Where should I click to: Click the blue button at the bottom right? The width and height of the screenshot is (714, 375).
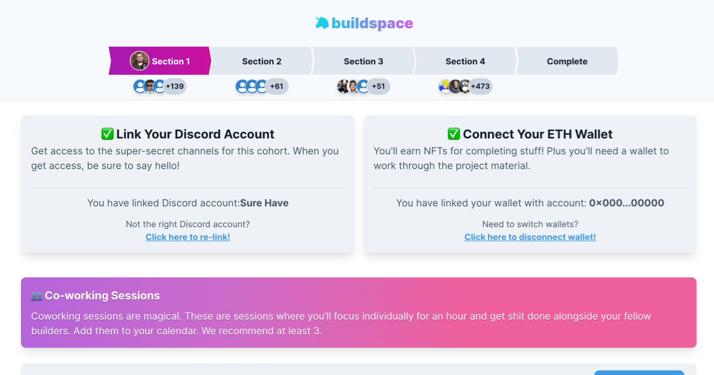pyautogui.click(x=639, y=372)
